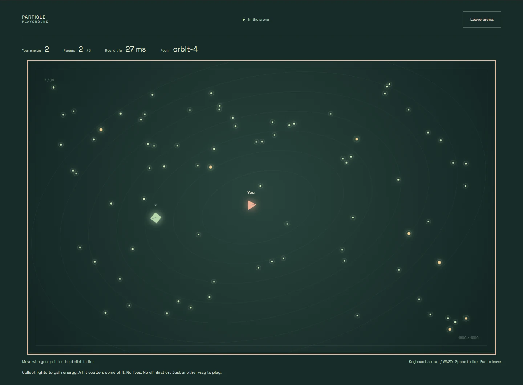Click your orange arrow ship labeled You
The image size is (523, 385).
pyautogui.click(x=252, y=205)
